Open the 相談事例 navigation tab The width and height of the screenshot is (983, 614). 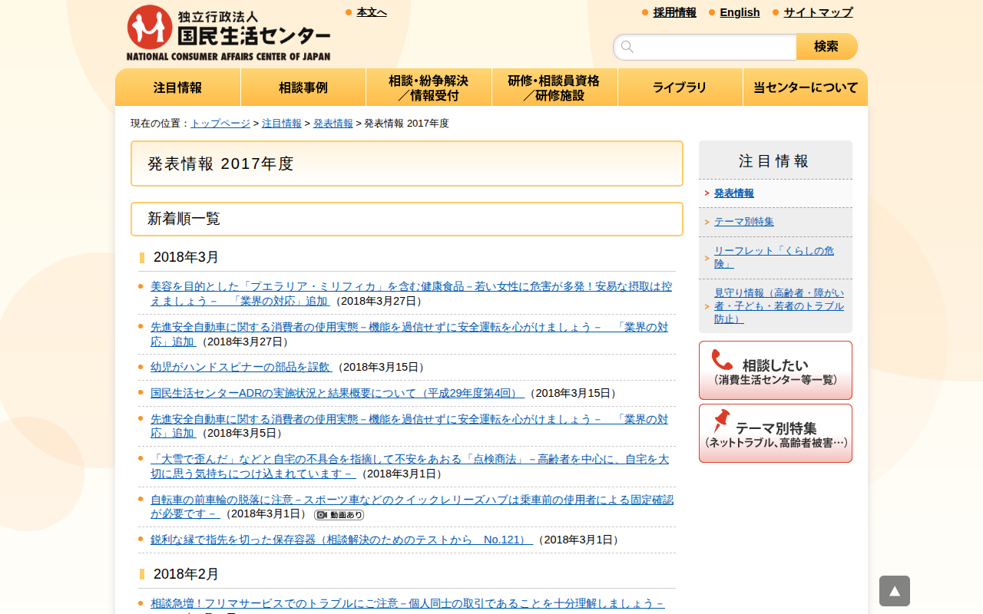pos(303,87)
